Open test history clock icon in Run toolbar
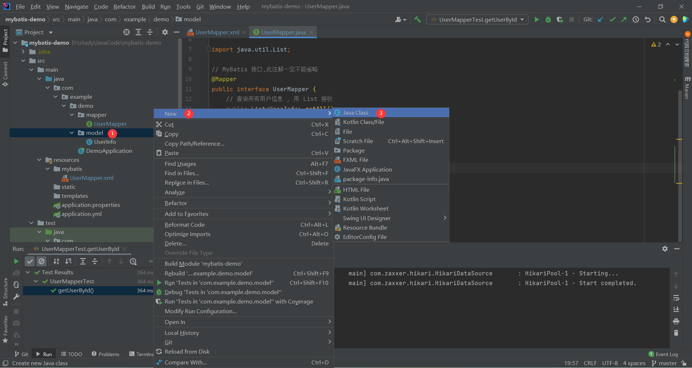 tap(133, 261)
